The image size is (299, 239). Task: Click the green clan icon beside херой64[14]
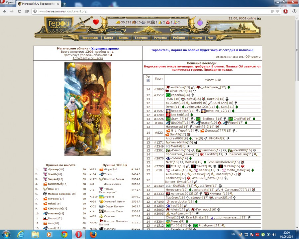click(x=168, y=95)
